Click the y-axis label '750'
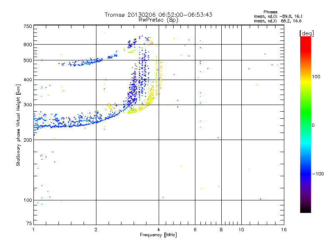The image size is (334, 250). (x=28, y=26)
